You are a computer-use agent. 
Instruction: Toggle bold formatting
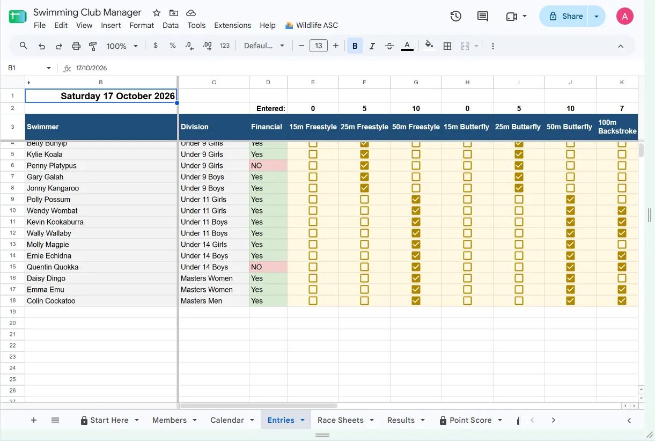click(x=355, y=46)
